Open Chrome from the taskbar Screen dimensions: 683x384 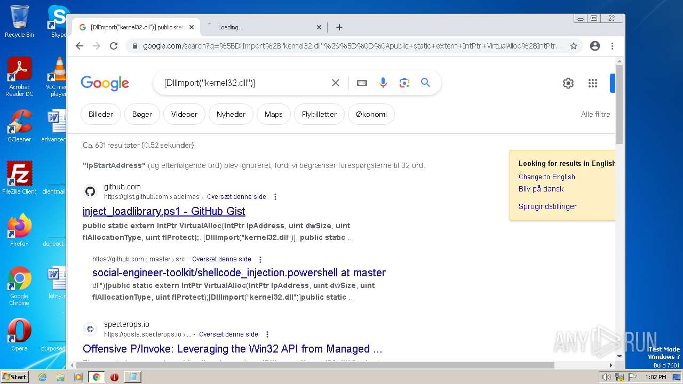[x=97, y=377]
